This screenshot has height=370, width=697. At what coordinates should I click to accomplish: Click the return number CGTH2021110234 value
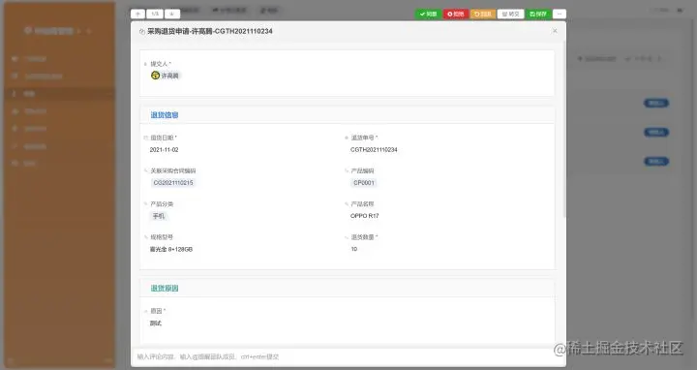tap(374, 150)
